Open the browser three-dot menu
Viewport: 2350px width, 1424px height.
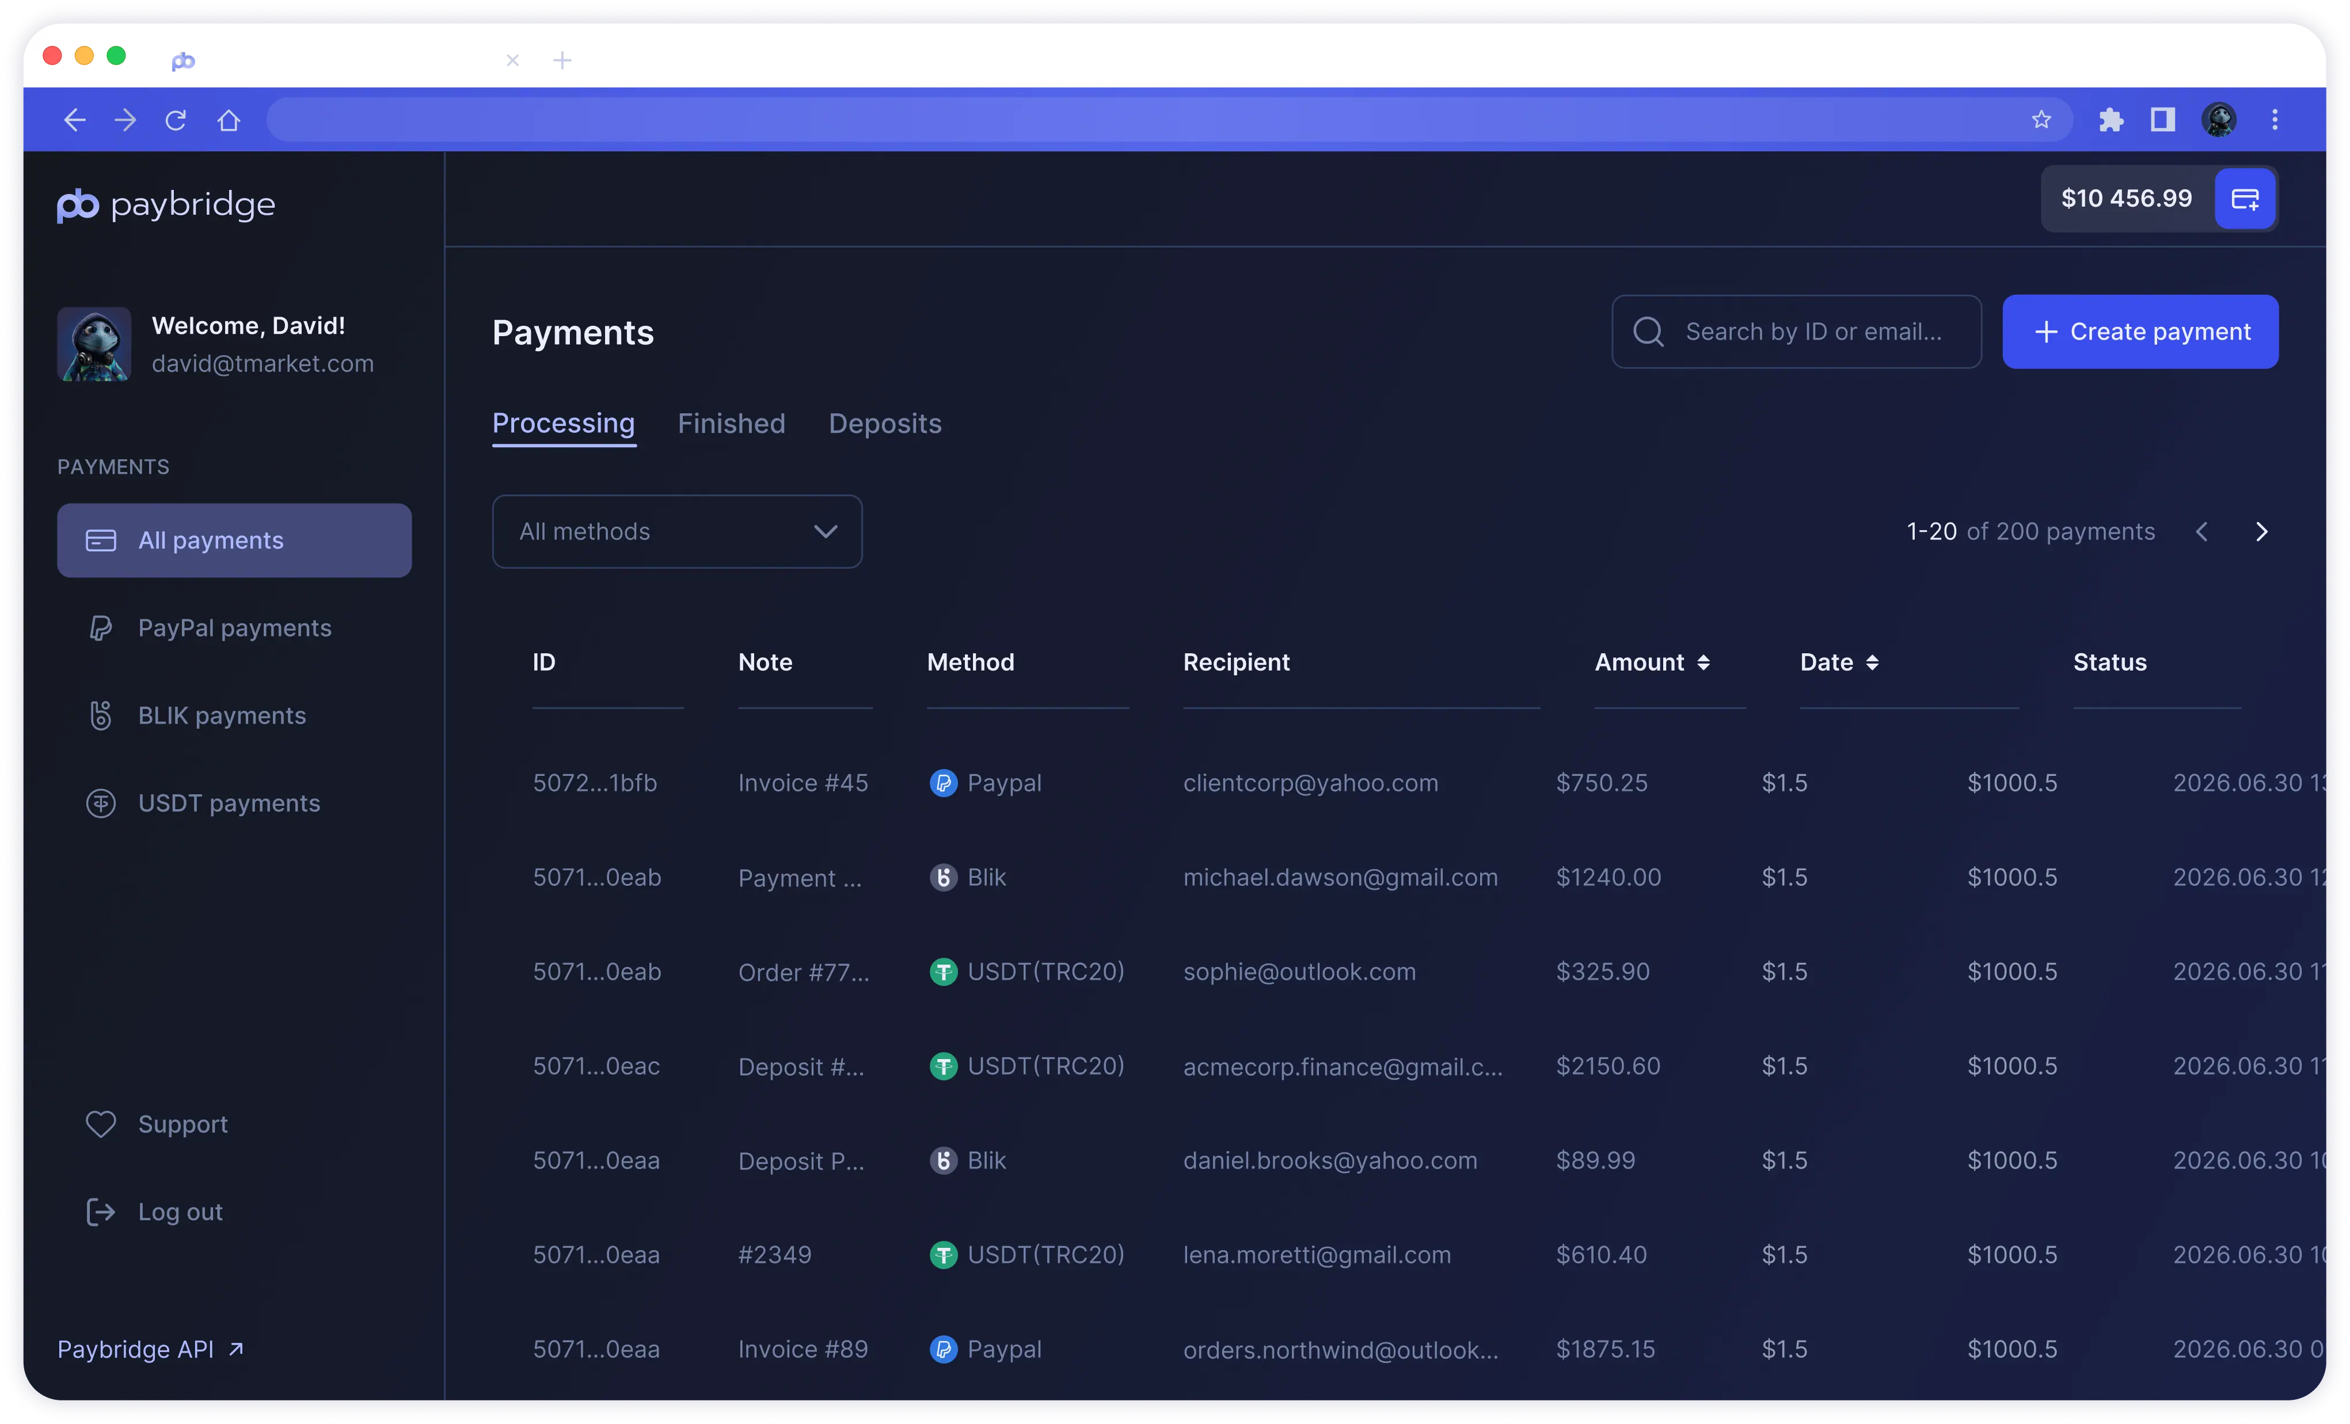(x=2275, y=119)
